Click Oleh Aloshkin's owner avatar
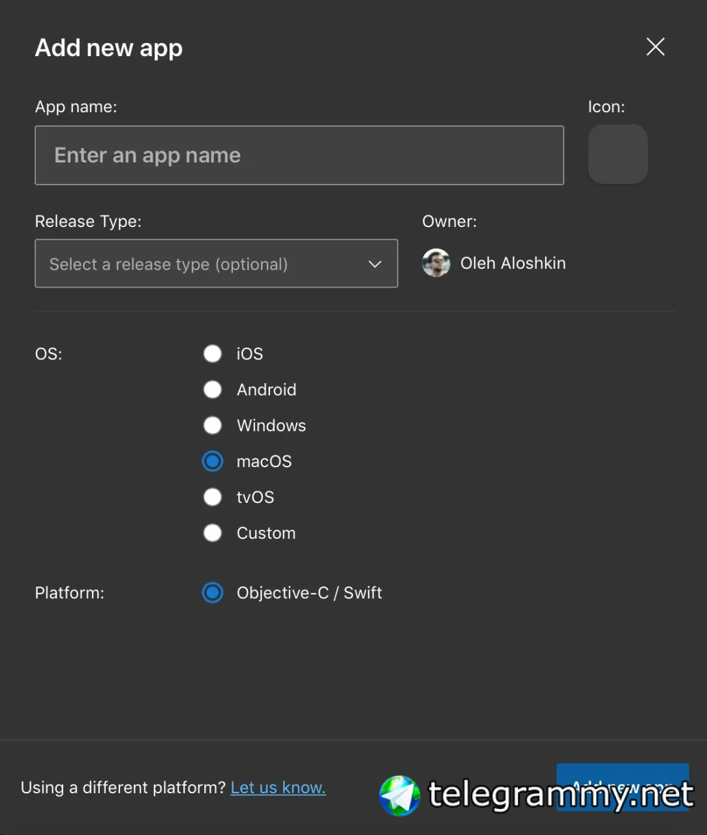This screenshot has width=707, height=835. pyautogui.click(x=436, y=263)
